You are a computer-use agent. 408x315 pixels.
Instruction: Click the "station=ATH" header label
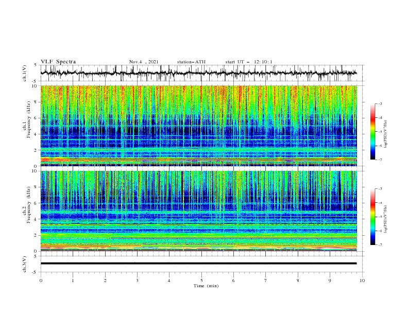pyautogui.click(x=191, y=62)
